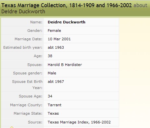
Task: Click the 'Name:' field label
Action: (x=36, y=22)
